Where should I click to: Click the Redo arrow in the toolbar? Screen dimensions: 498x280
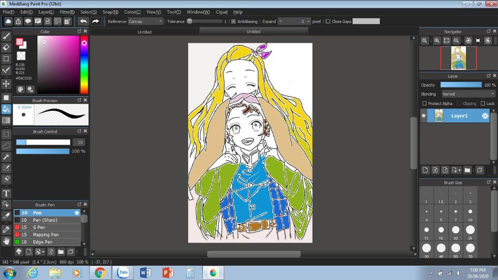pos(96,21)
